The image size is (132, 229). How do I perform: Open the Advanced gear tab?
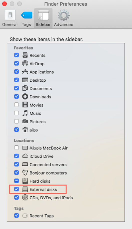tap(63, 18)
